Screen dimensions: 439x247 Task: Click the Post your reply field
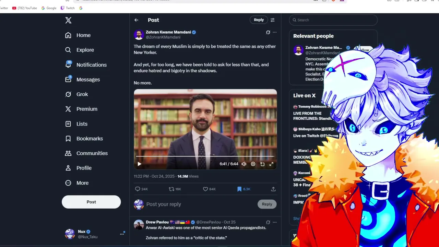coord(201,204)
